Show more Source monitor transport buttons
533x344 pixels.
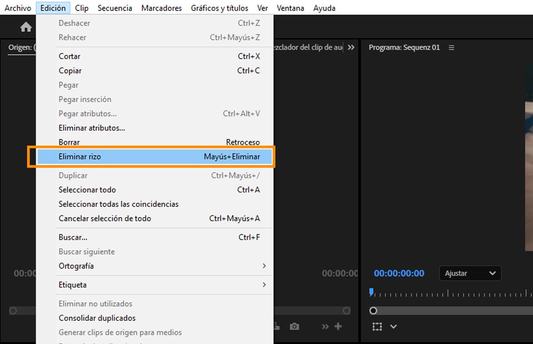[325, 327]
